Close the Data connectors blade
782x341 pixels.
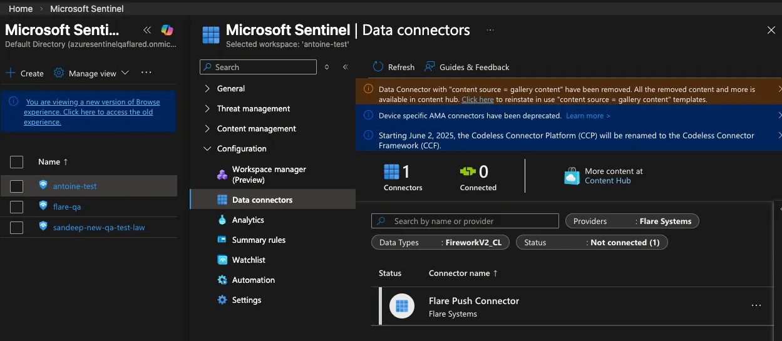(771, 30)
